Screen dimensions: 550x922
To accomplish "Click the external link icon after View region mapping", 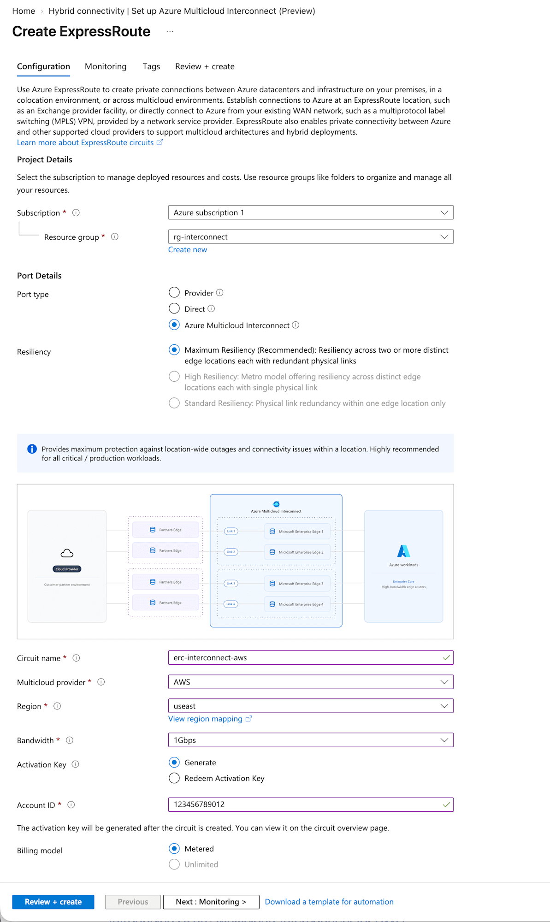I will 249,719.
